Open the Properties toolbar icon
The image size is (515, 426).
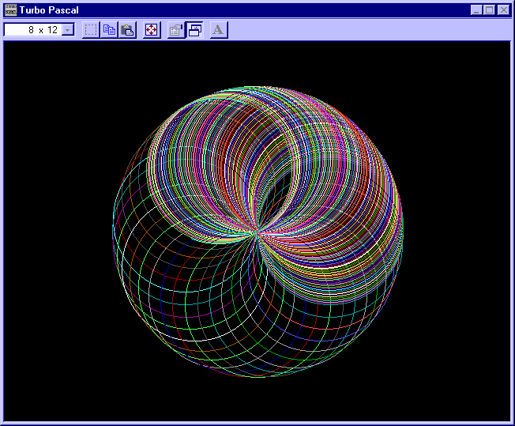click(176, 30)
